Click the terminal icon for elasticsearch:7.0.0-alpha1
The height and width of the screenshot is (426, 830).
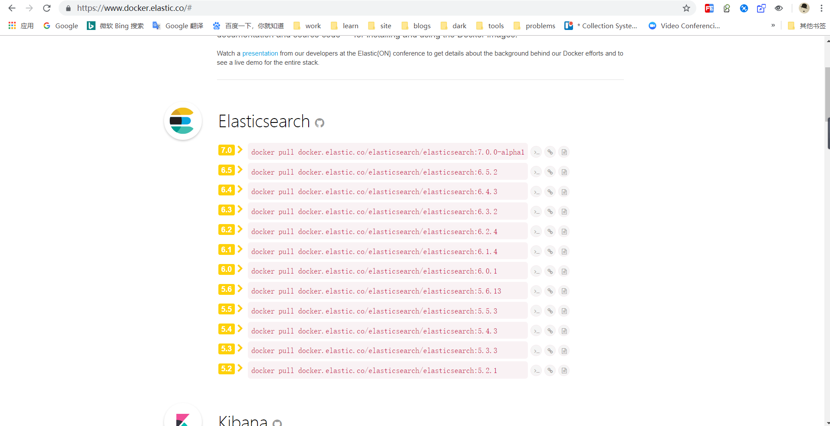tap(537, 152)
